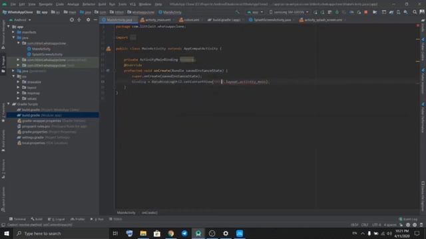The width and height of the screenshot is (426, 239).
Task: Open the Edit menu
Action: click(22, 5)
